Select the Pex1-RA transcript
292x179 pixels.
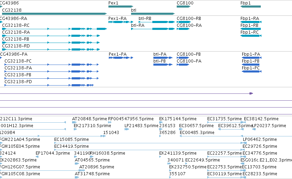(117, 18)
